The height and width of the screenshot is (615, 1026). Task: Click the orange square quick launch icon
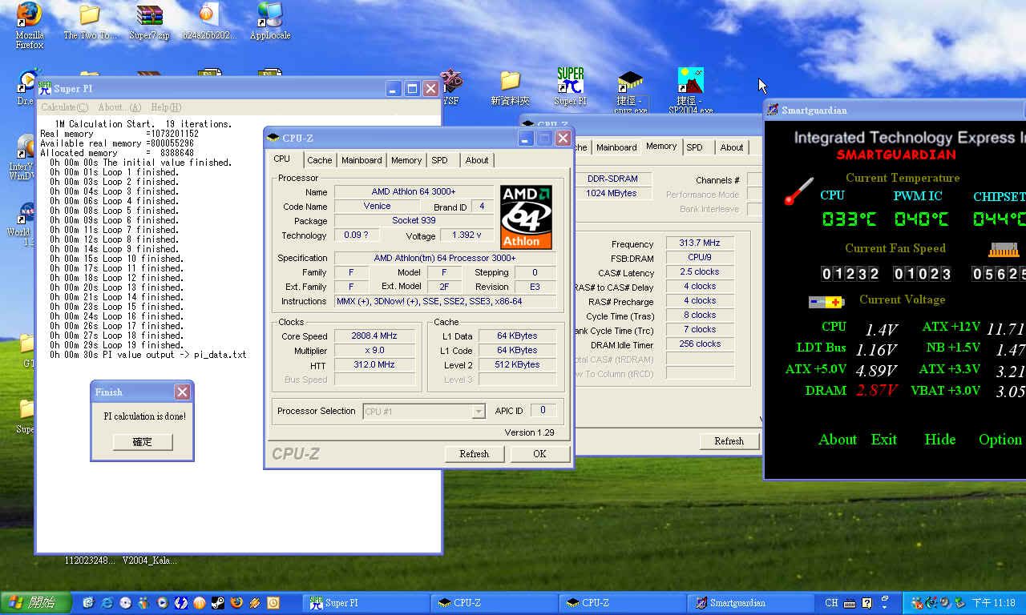273,602
